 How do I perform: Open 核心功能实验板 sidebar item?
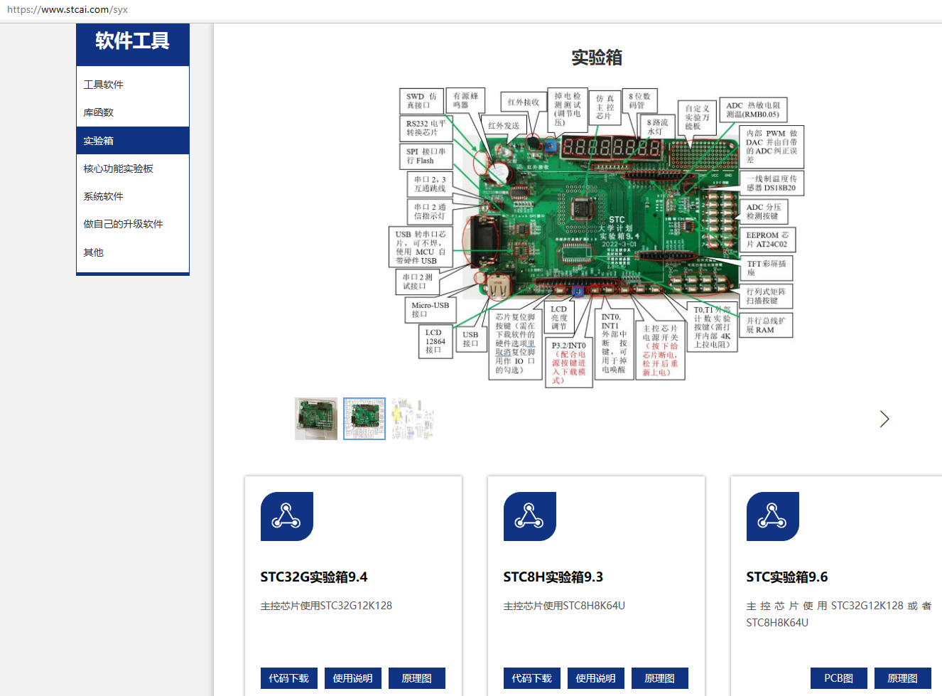(x=133, y=168)
